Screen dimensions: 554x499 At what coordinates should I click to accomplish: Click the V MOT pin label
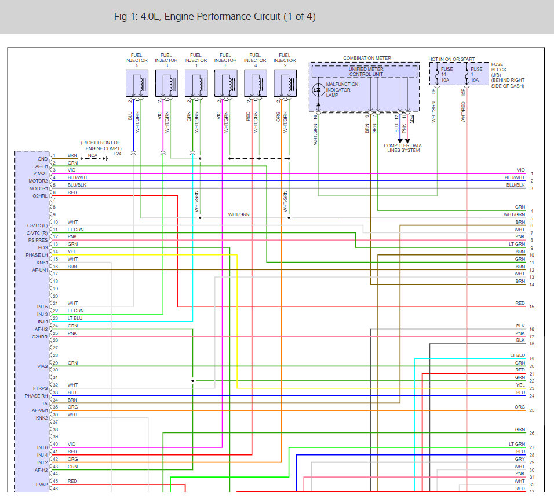tap(41, 173)
